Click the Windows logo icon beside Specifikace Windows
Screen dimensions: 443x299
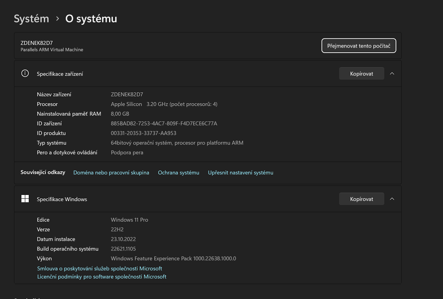(25, 199)
